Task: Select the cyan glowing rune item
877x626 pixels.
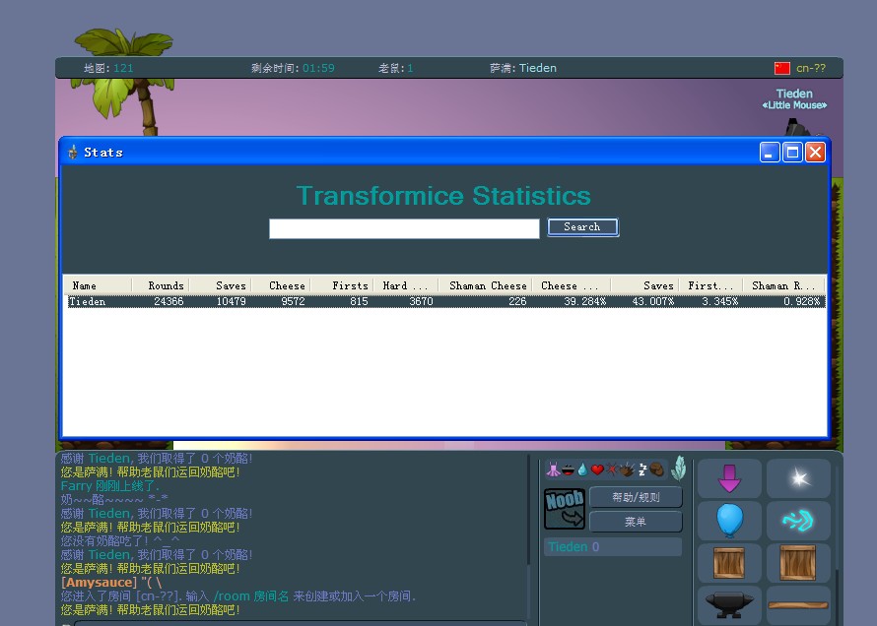Action: coord(798,521)
